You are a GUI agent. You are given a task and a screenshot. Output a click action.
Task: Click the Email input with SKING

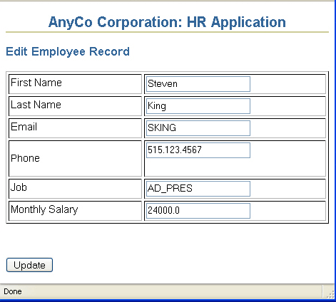click(198, 128)
